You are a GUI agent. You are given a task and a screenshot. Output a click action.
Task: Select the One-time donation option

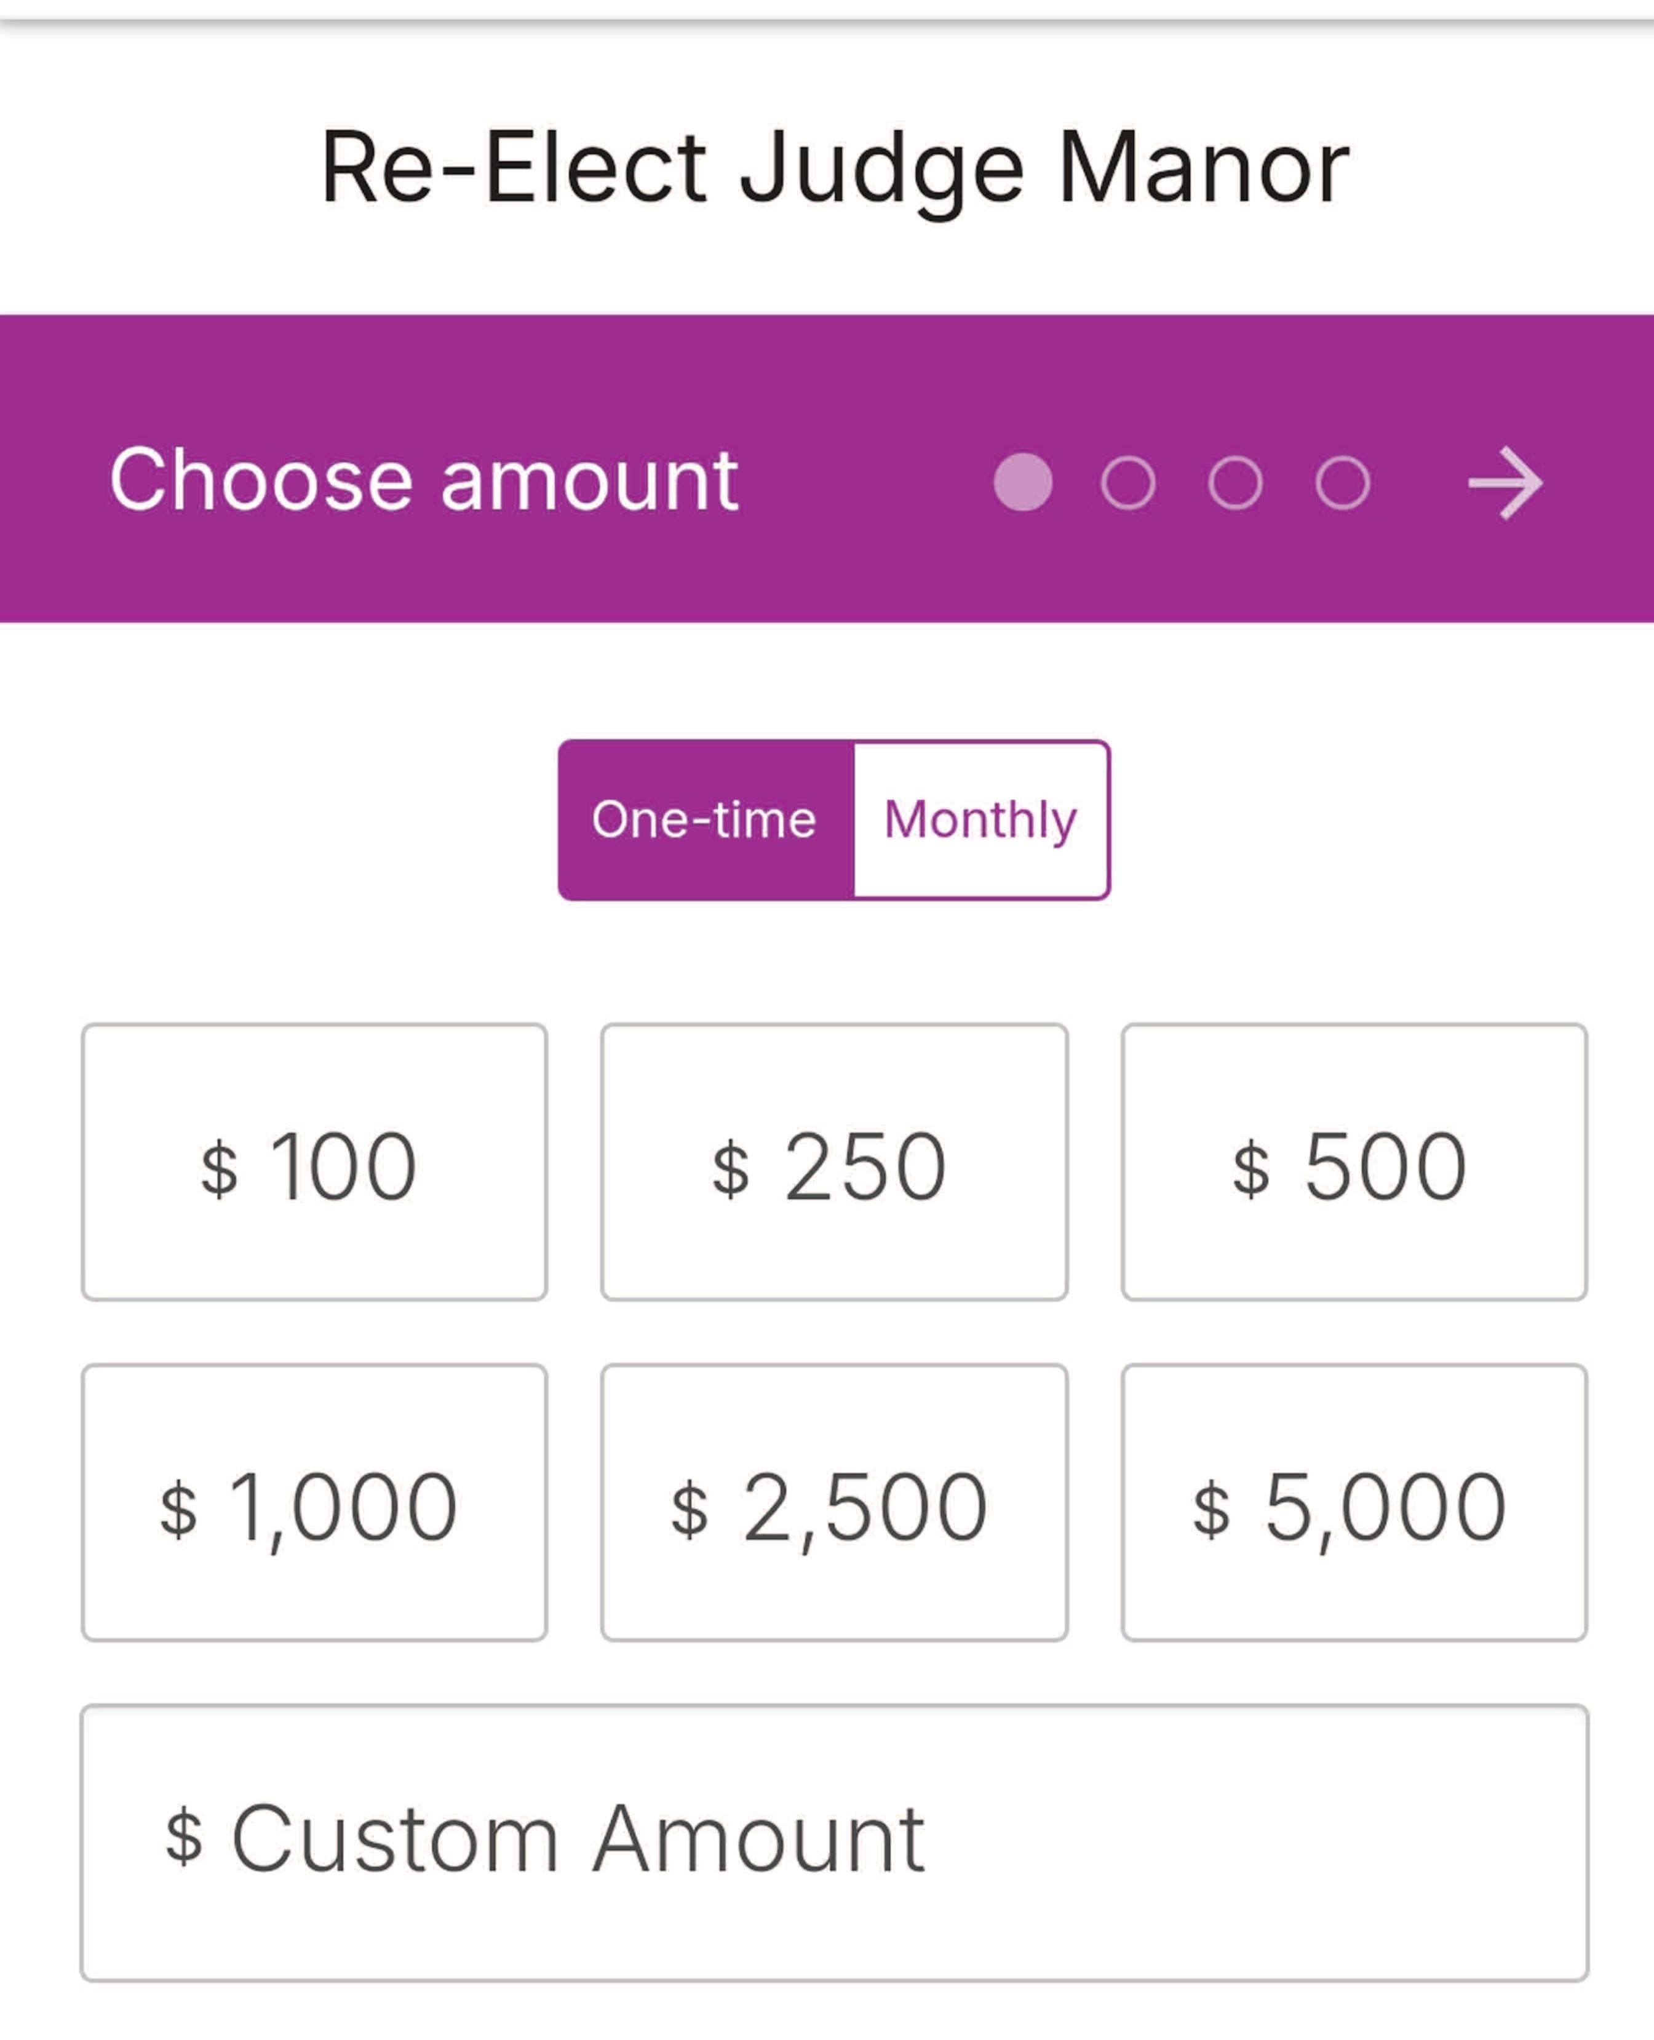point(705,819)
